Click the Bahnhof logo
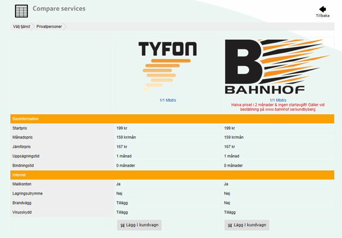342x238 pixels. coord(277,67)
